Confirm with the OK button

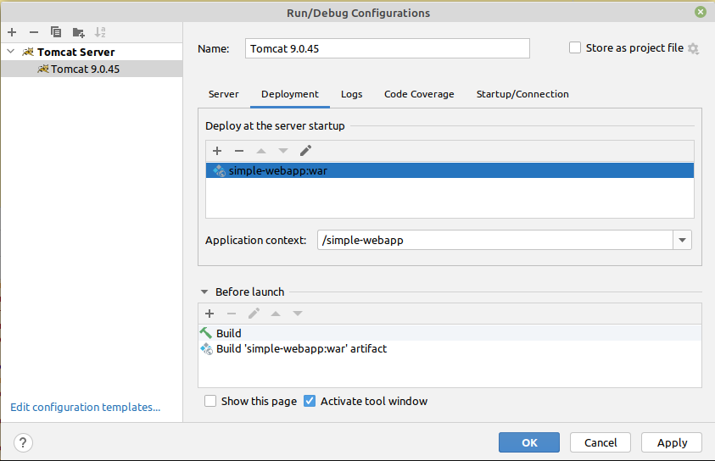point(529,442)
